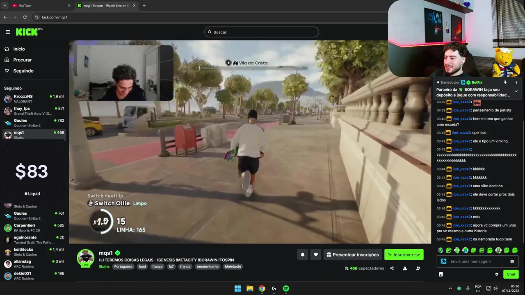525x295 pixels.
Task: Open the chat shop icon
Action: (x=441, y=274)
